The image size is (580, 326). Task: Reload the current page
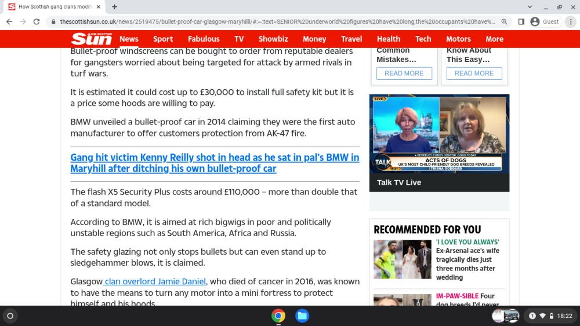(x=37, y=22)
